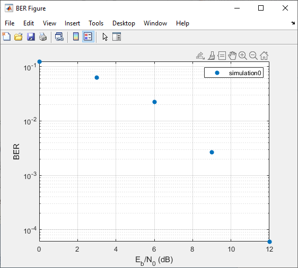Toggle the Insert Legend toolbar button

(x=88, y=37)
